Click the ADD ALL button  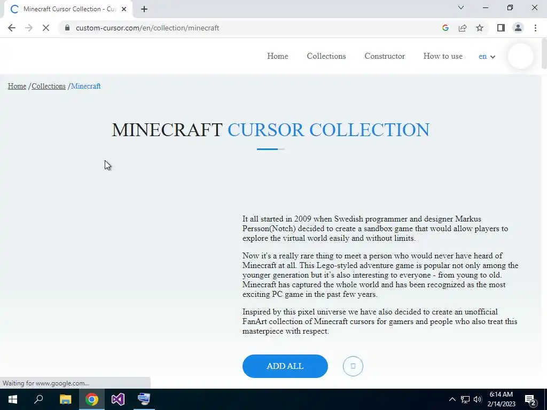point(285,366)
